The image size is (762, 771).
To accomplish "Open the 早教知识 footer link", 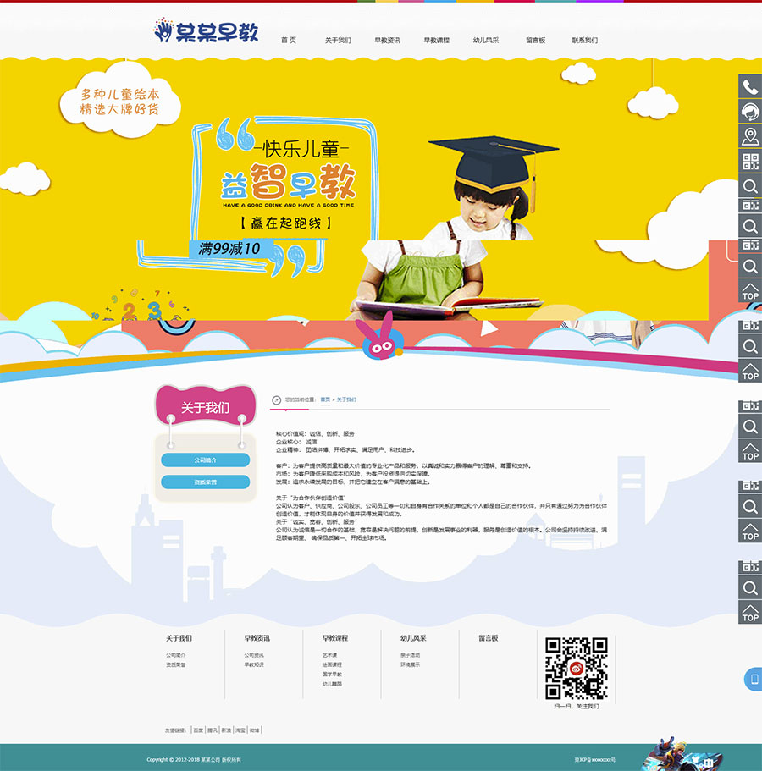I will pos(254,665).
